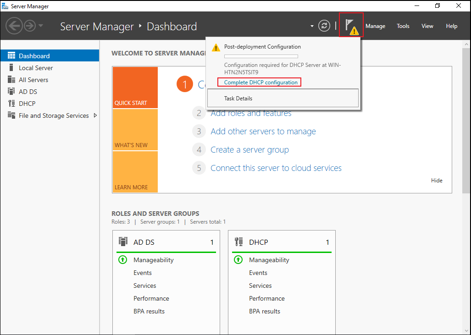Click the Local Server icon in sidebar
Image resolution: width=471 pixels, height=335 pixels.
11,67
